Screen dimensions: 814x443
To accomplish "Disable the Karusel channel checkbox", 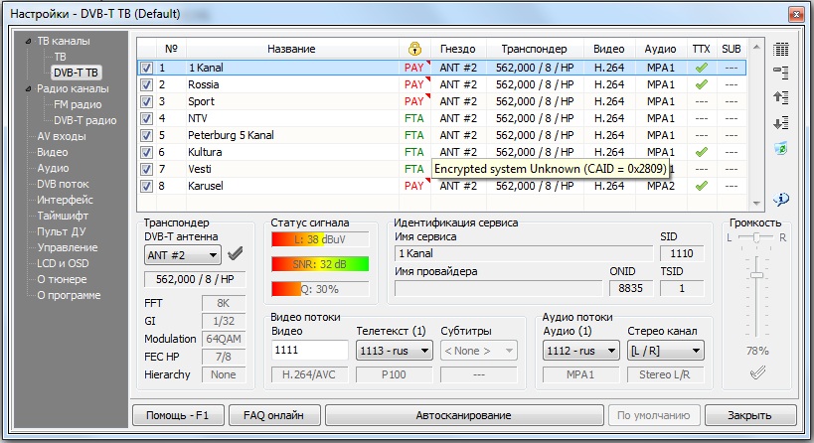I will coord(147,186).
